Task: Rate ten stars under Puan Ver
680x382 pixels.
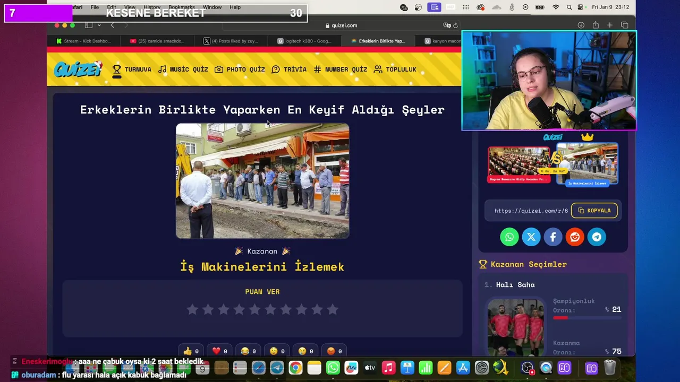Action: [x=333, y=309]
